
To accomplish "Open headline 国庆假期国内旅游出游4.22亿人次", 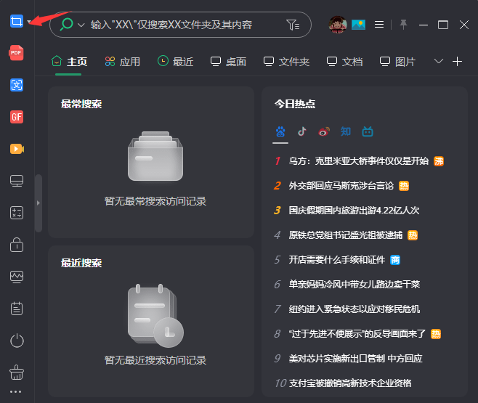I will 354,210.
